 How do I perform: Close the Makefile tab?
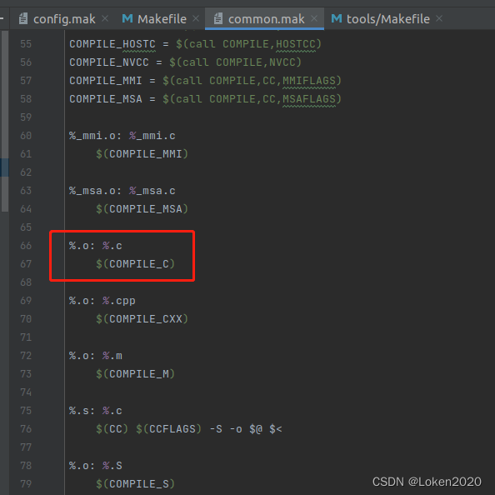click(196, 19)
